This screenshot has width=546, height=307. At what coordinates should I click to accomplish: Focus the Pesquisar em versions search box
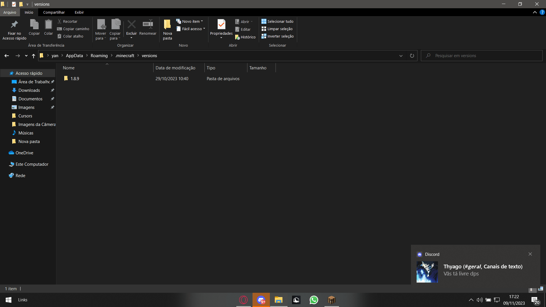point(481,56)
